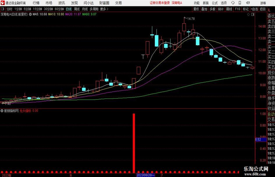Click the 游客 guest account label
The image size is (275, 177).
pos(263,3)
